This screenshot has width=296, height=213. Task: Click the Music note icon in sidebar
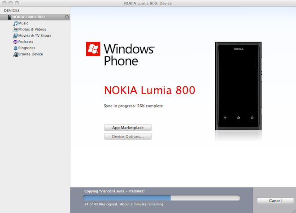coord(15,23)
